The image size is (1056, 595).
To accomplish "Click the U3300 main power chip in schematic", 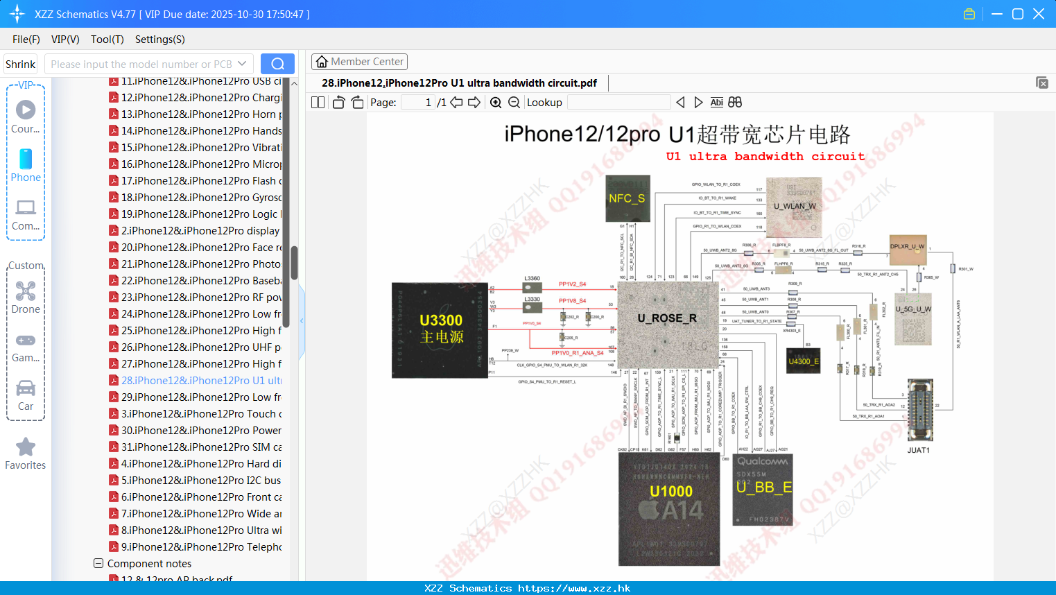I will (x=440, y=329).
